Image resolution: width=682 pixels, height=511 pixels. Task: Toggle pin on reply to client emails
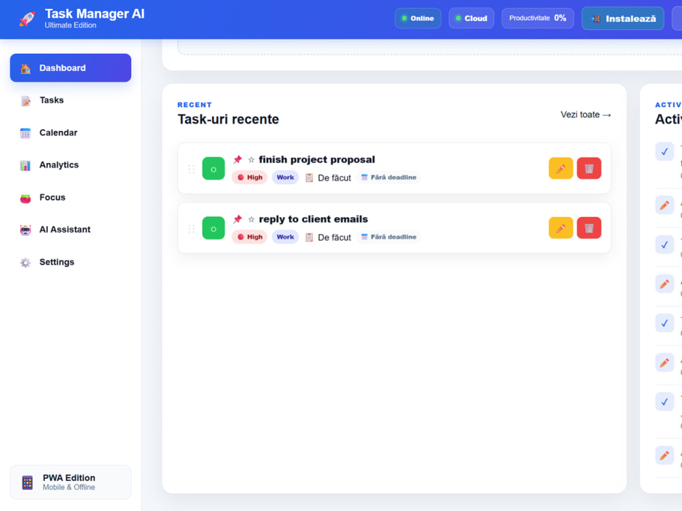[237, 220]
